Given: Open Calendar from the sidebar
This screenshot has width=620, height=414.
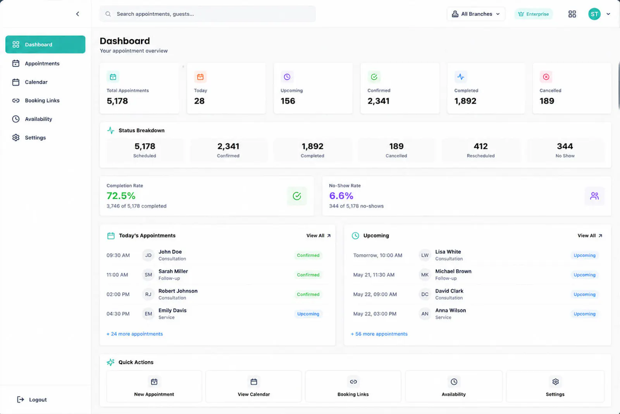Looking at the screenshot, I should tap(45, 82).
